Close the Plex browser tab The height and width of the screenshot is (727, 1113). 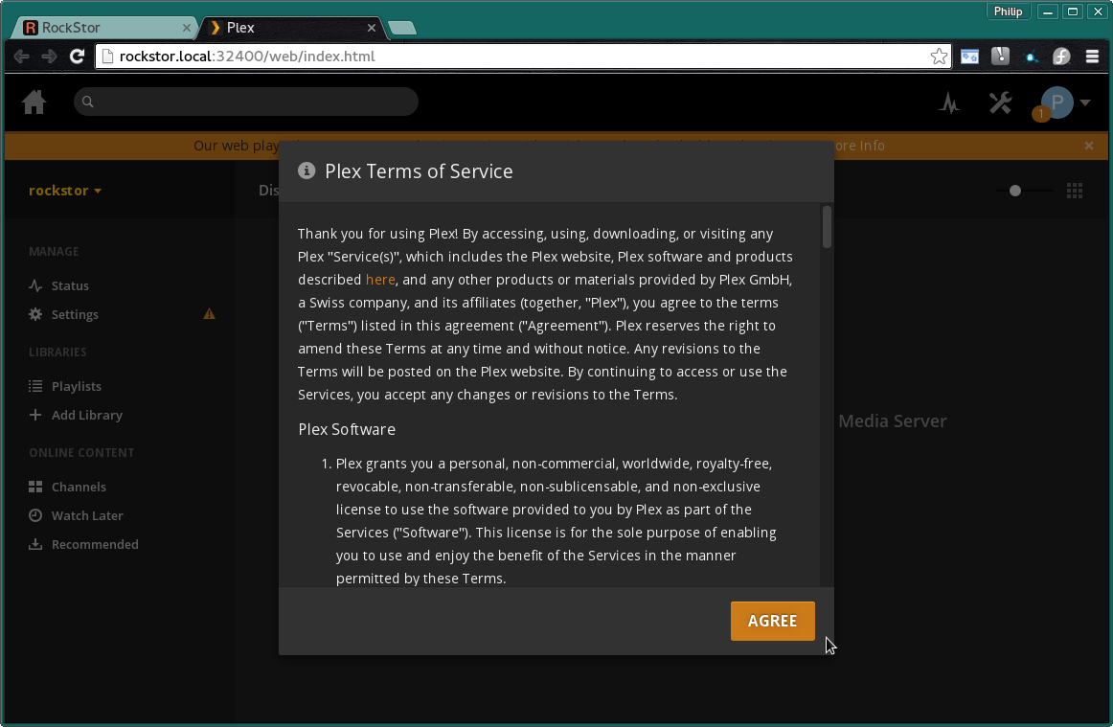(x=372, y=28)
